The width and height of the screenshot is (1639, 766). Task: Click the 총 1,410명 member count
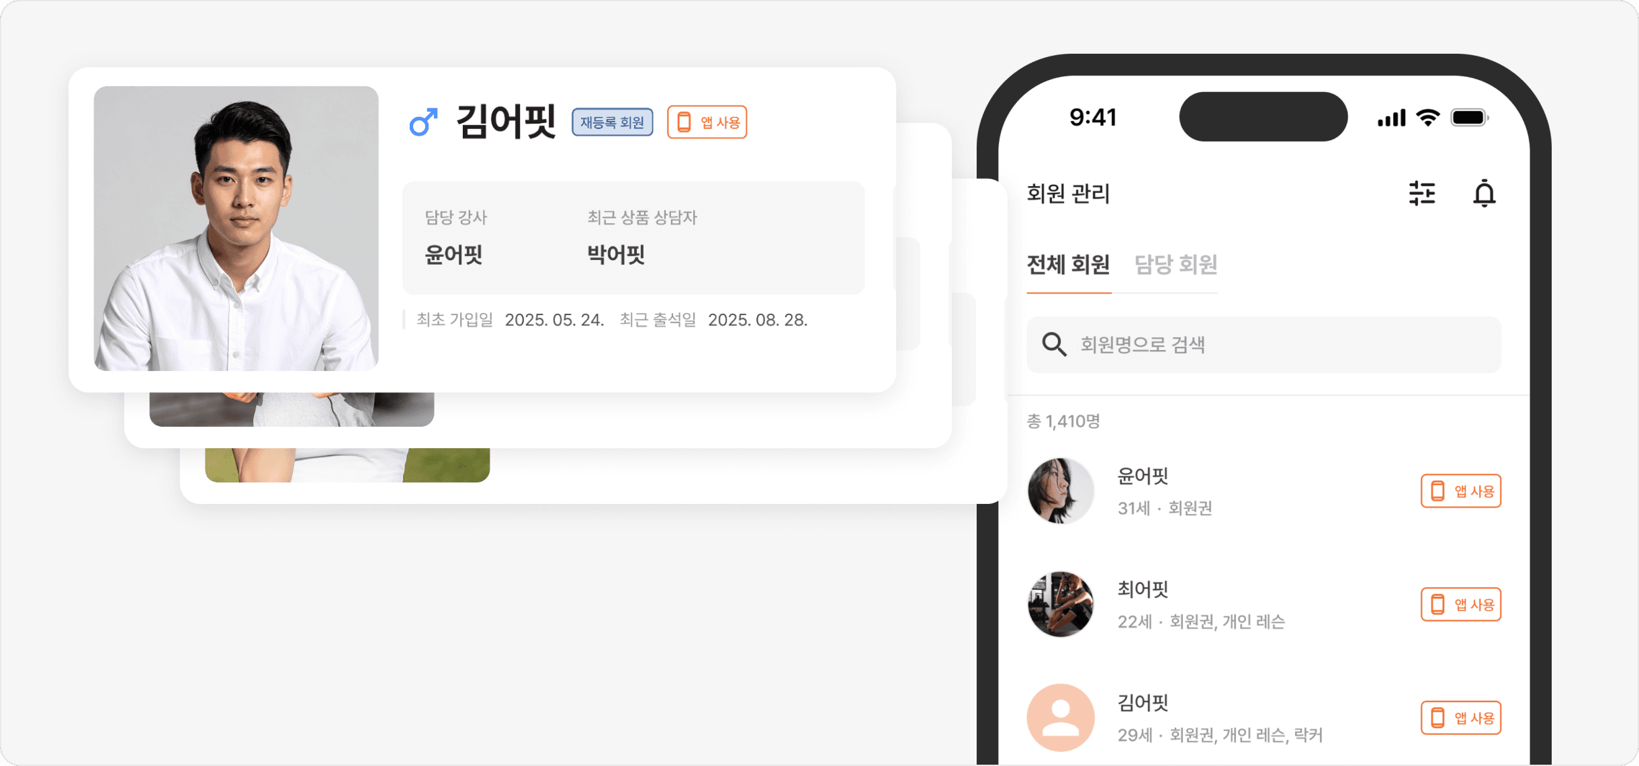[x=1063, y=420]
